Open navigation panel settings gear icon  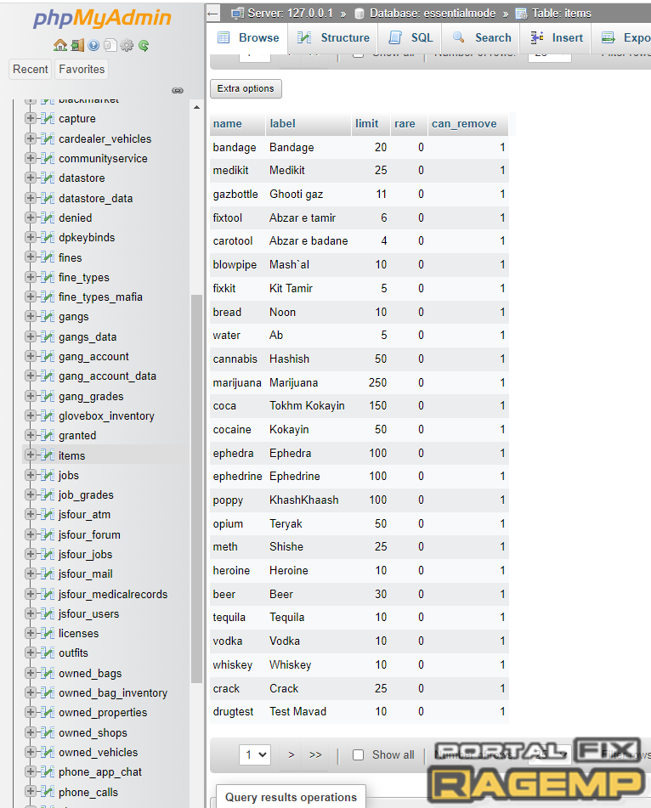pos(127,45)
